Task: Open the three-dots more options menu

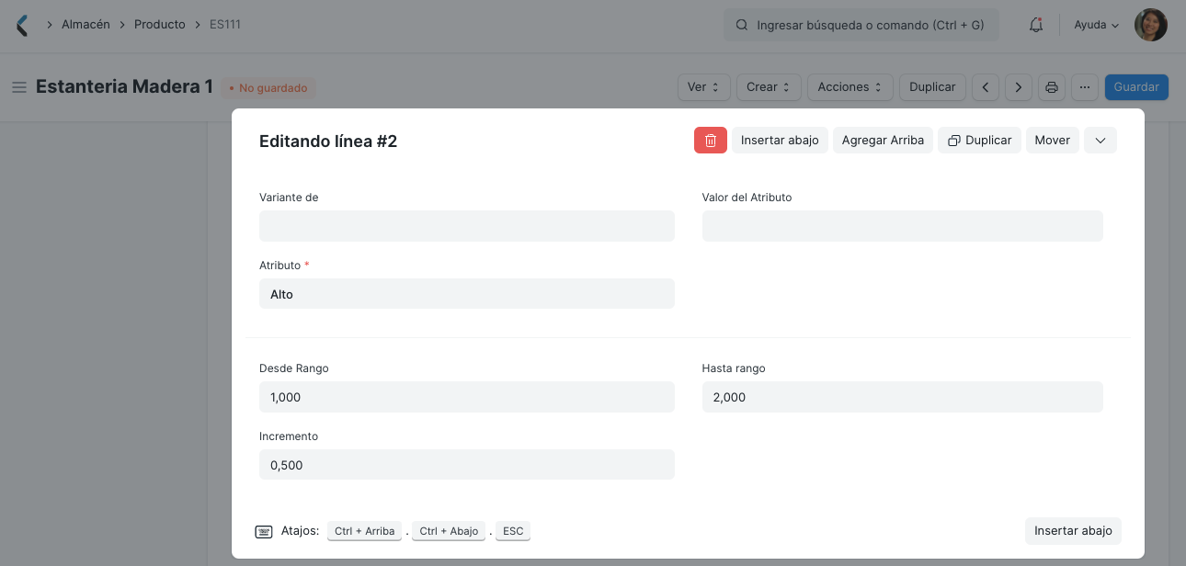Action: click(1085, 87)
